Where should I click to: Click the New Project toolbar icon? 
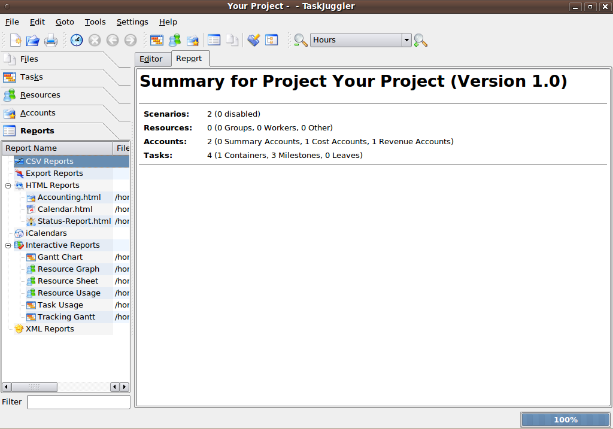(x=16, y=40)
